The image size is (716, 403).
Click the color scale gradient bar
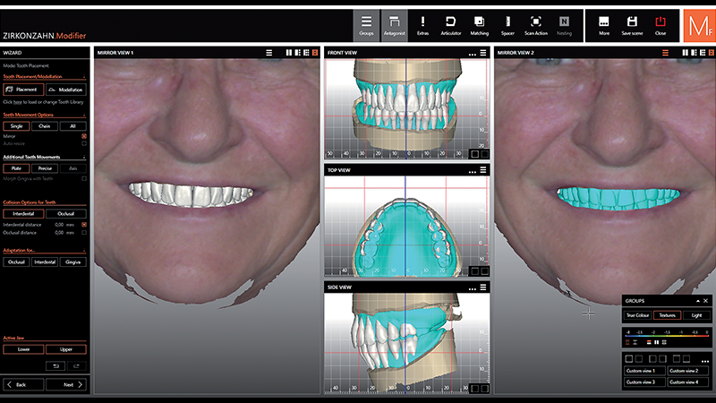pos(667,336)
